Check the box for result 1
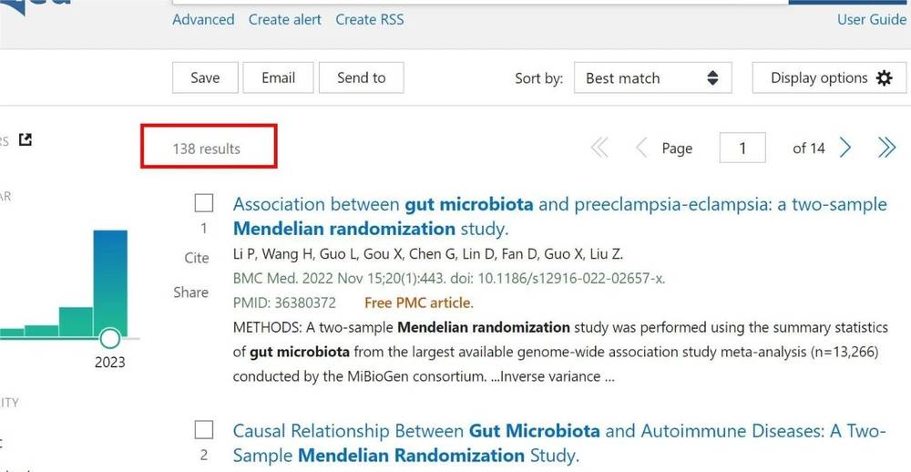The width and height of the screenshot is (911, 472). [204, 203]
